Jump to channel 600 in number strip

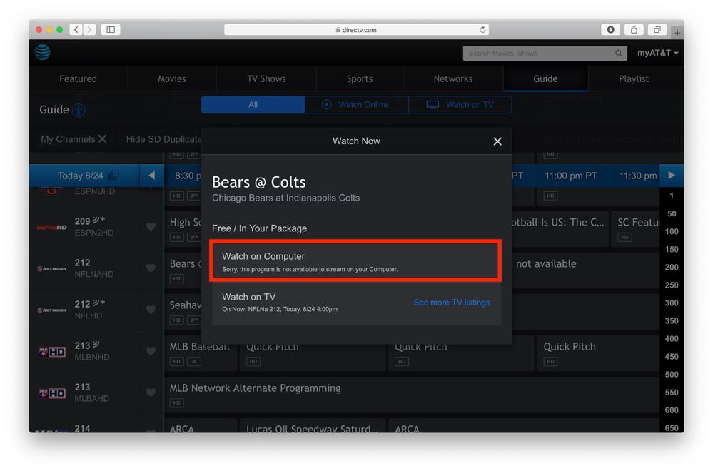tap(672, 410)
